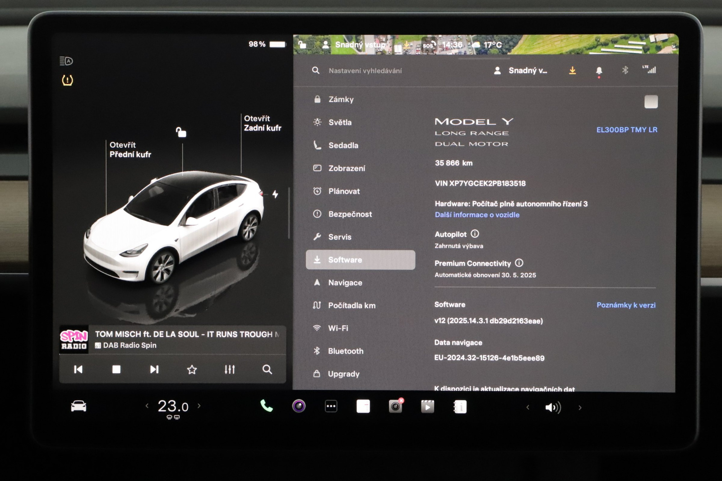Click the Nastavení vyhledávání search field
The width and height of the screenshot is (722, 481).
365,71
